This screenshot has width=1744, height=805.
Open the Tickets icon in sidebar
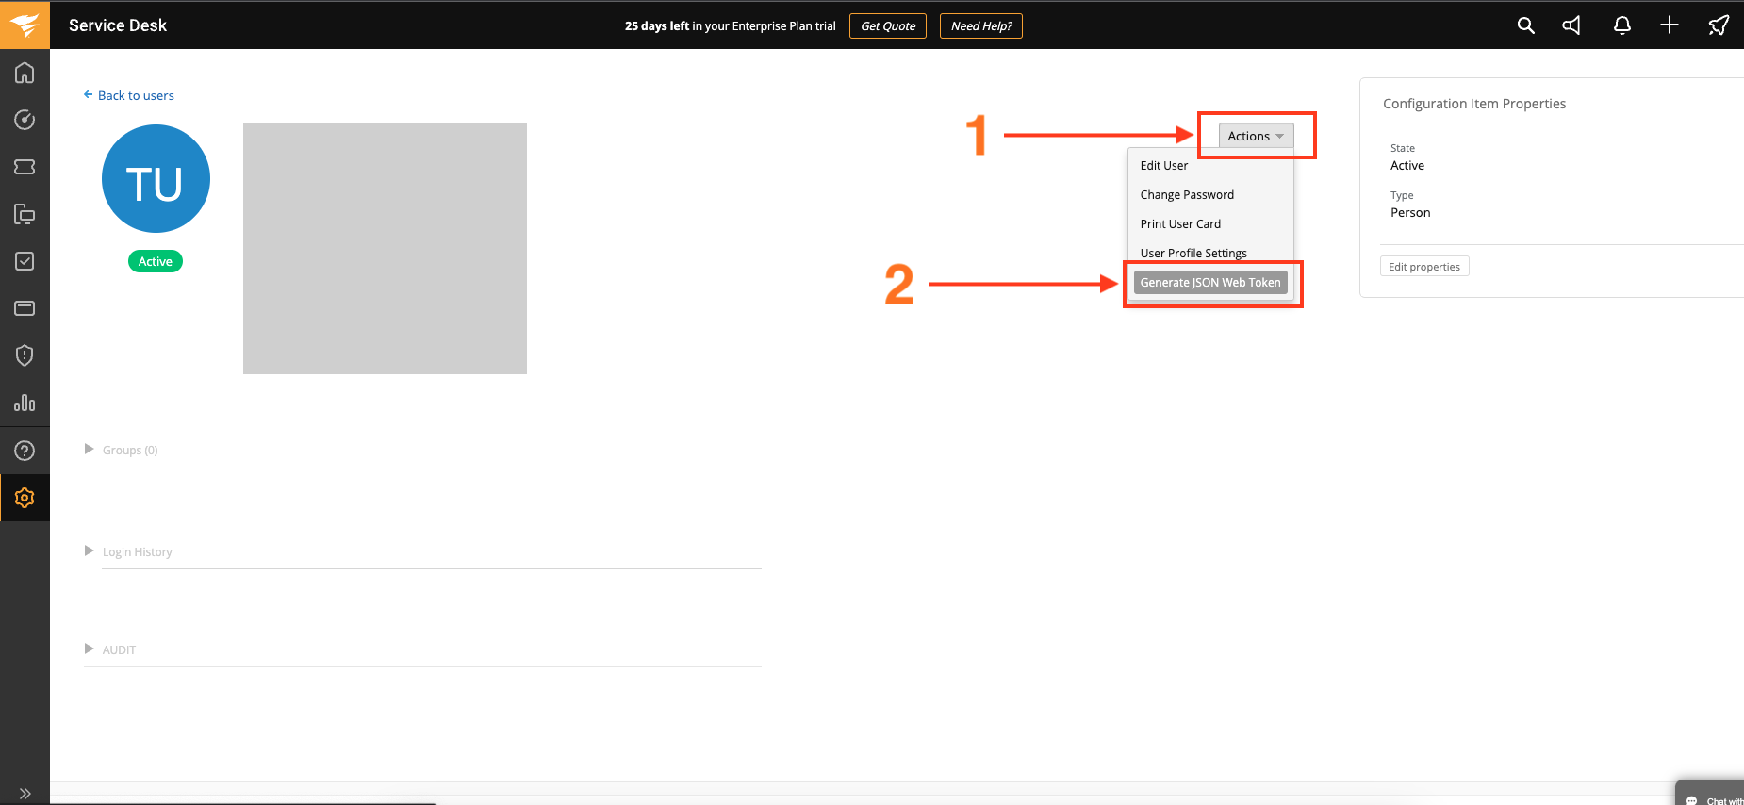tap(25, 167)
